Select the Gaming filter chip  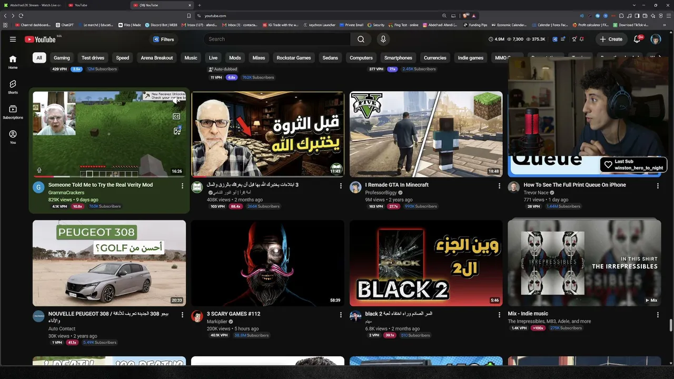pyautogui.click(x=62, y=58)
